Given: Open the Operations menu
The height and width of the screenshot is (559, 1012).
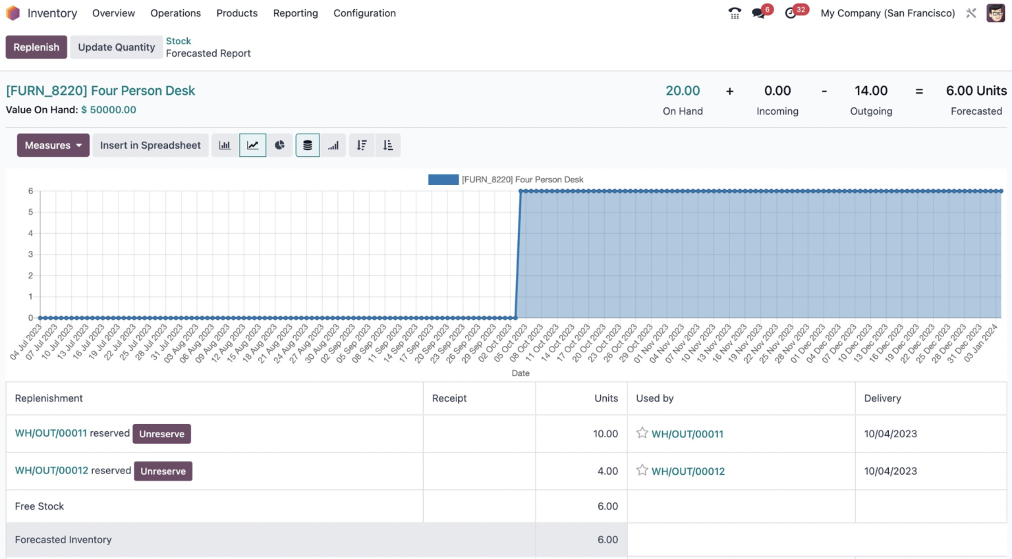Looking at the screenshot, I should pyautogui.click(x=175, y=13).
